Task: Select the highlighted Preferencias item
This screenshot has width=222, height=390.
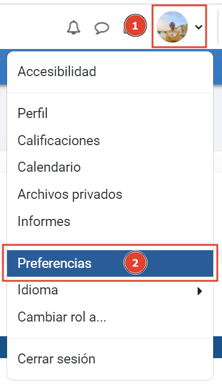Action: [110, 263]
